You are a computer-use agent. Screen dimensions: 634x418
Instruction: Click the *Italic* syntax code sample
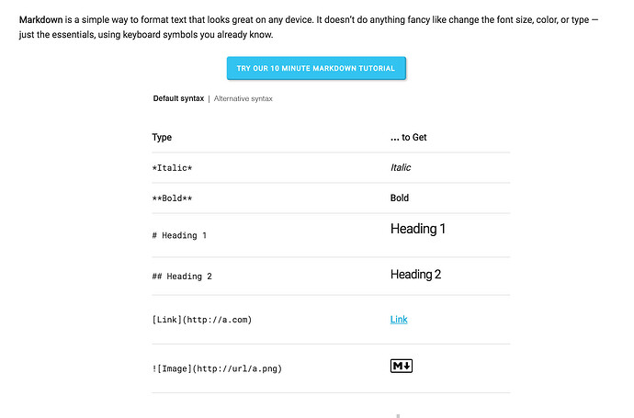tap(172, 168)
